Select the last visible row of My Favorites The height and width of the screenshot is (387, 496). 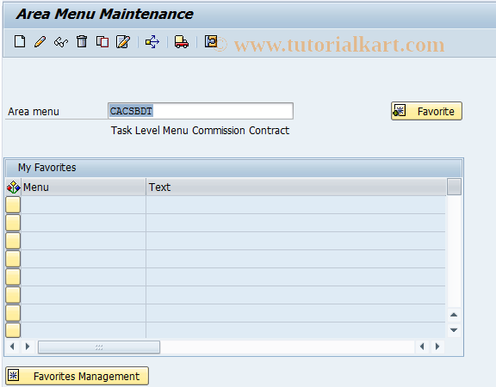[x=13, y=330]
